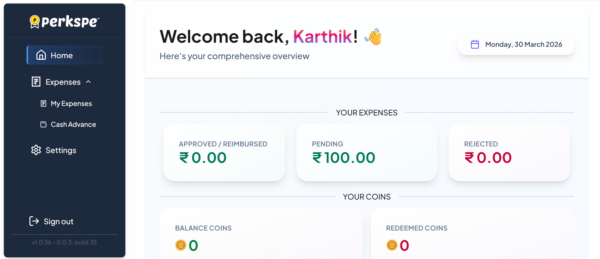Click the Approved / Reimbursed card

224,152
